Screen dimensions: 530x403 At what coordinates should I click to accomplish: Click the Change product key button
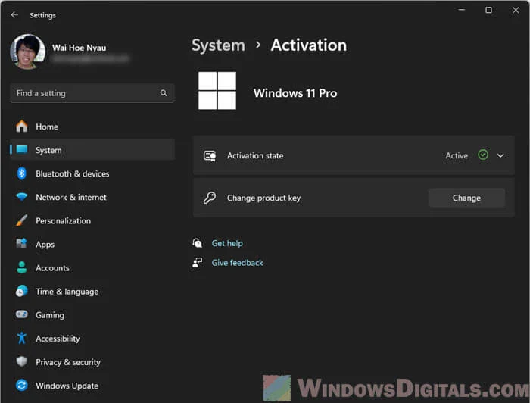point(467,198)
